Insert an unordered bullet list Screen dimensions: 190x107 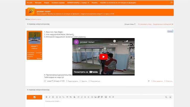pos(78,97)
